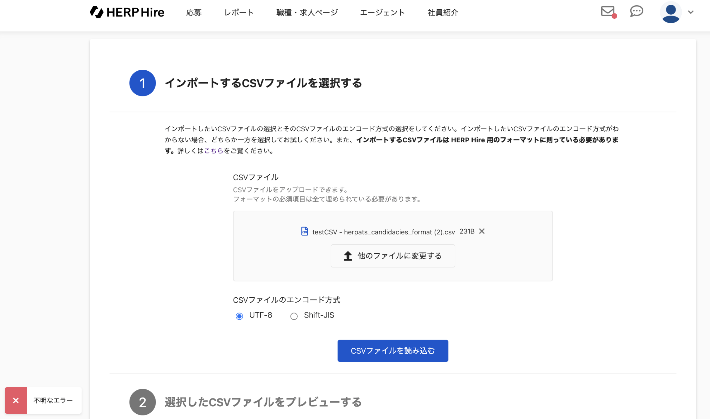Click 他のファイルに変更する upload button
This screenshot has height=419, width=710.
pos(393,256)
